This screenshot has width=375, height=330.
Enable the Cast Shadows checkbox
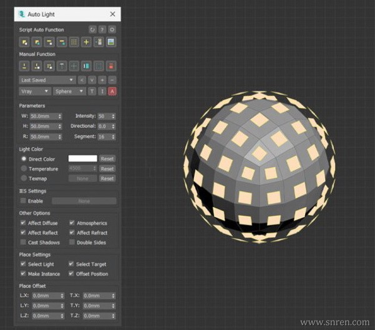24,242
